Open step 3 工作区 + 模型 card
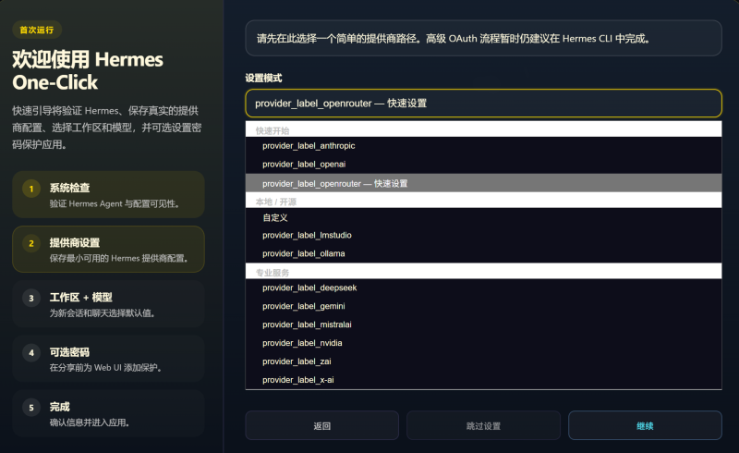Viewport: 739px width, 453px height. click(108, 304)
